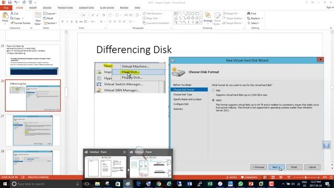This screenshot has height=188, width=334.
Task: Switch to Slide Sorter view icon
Action: [x=273, y=178]
